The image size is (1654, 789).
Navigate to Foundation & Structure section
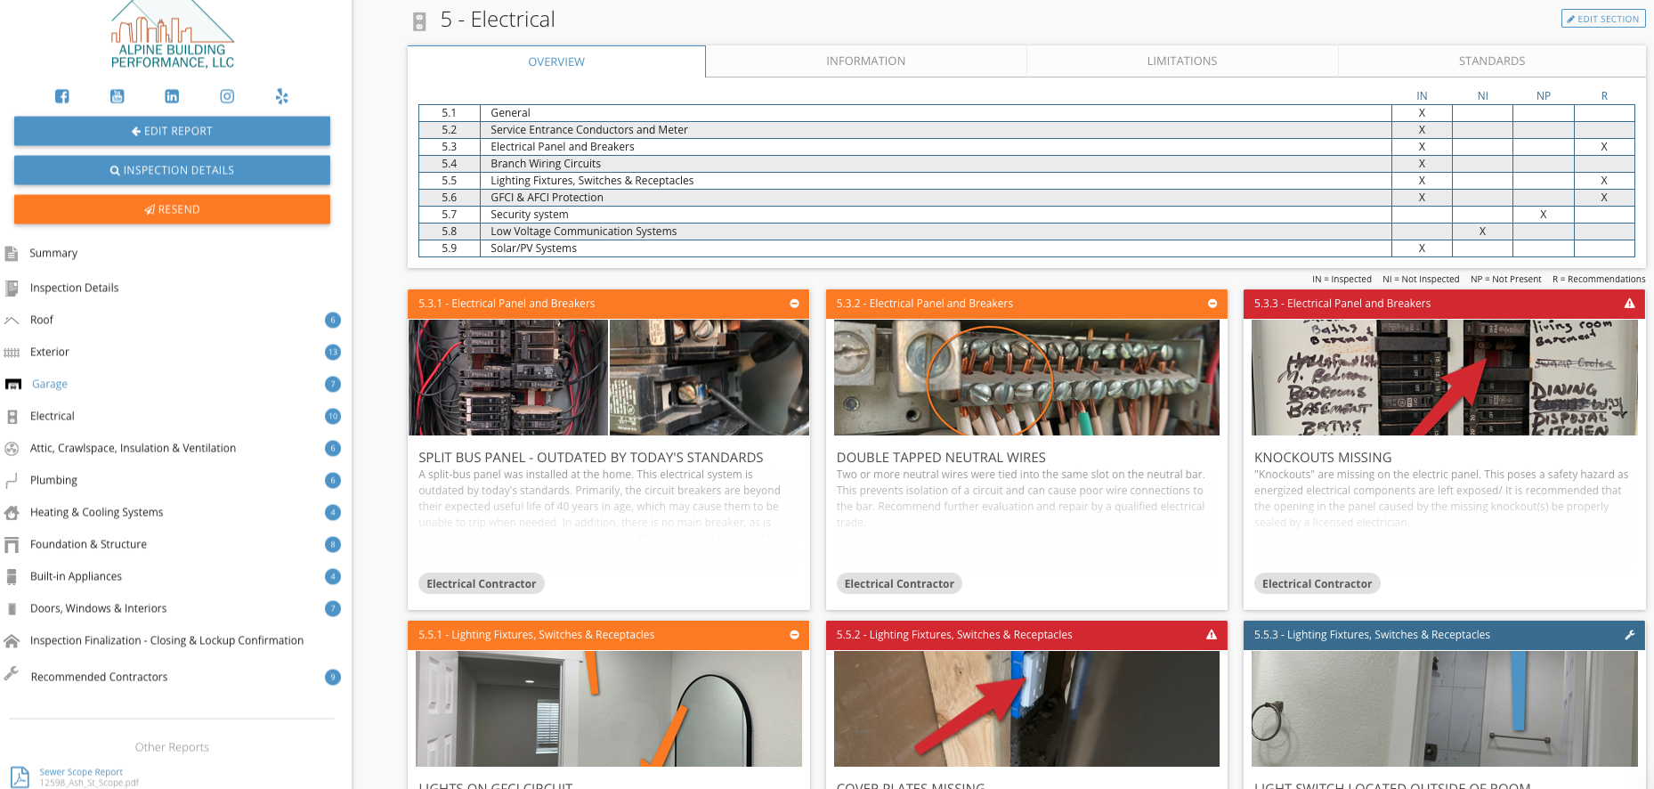(x=88, y=544)
